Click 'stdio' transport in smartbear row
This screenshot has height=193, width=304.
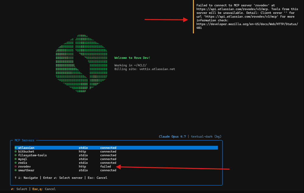click(83, 170)
